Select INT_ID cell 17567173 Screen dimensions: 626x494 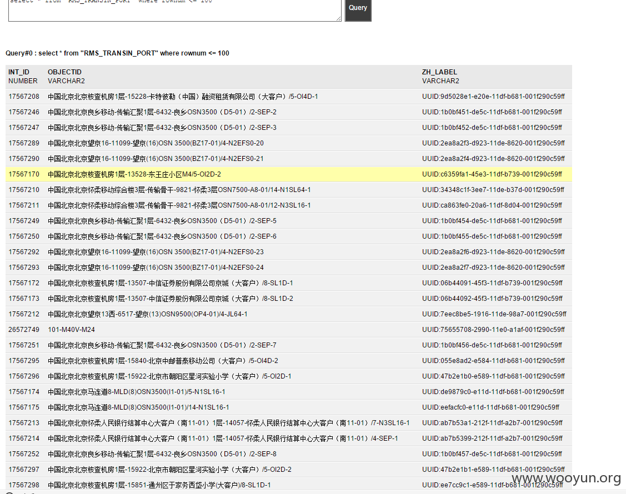click(24, 299)
